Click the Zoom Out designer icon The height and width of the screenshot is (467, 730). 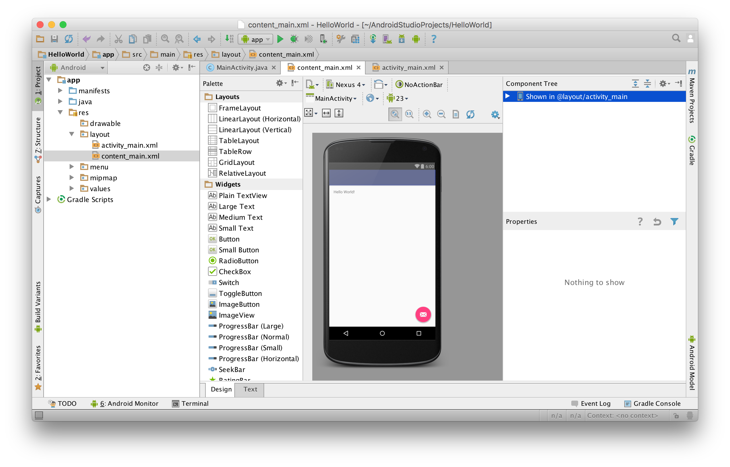441,114
